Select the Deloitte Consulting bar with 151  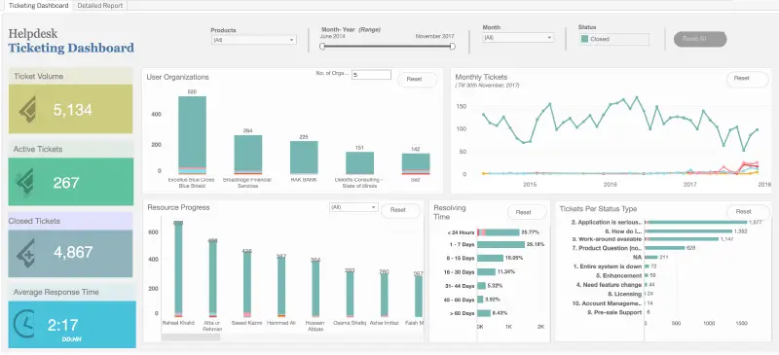coord(359,162)
